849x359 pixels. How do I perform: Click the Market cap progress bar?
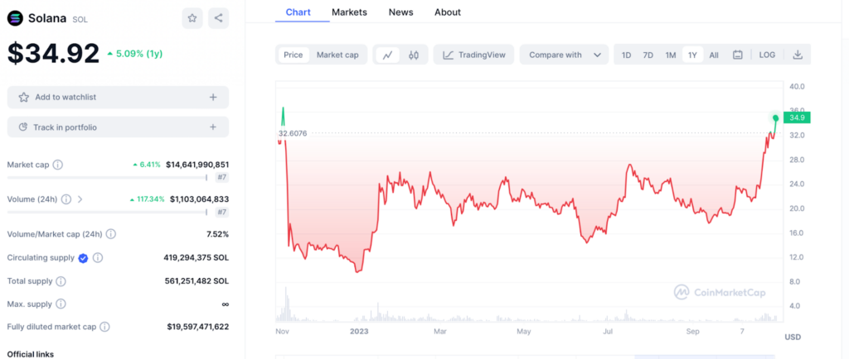(x=107, y=178)
